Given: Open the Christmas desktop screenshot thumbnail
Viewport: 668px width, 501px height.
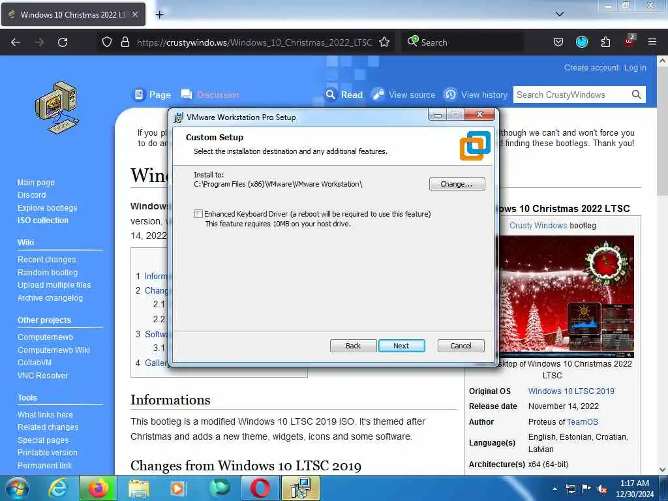Looking at the screenshot, I should (x=566, y=297).
